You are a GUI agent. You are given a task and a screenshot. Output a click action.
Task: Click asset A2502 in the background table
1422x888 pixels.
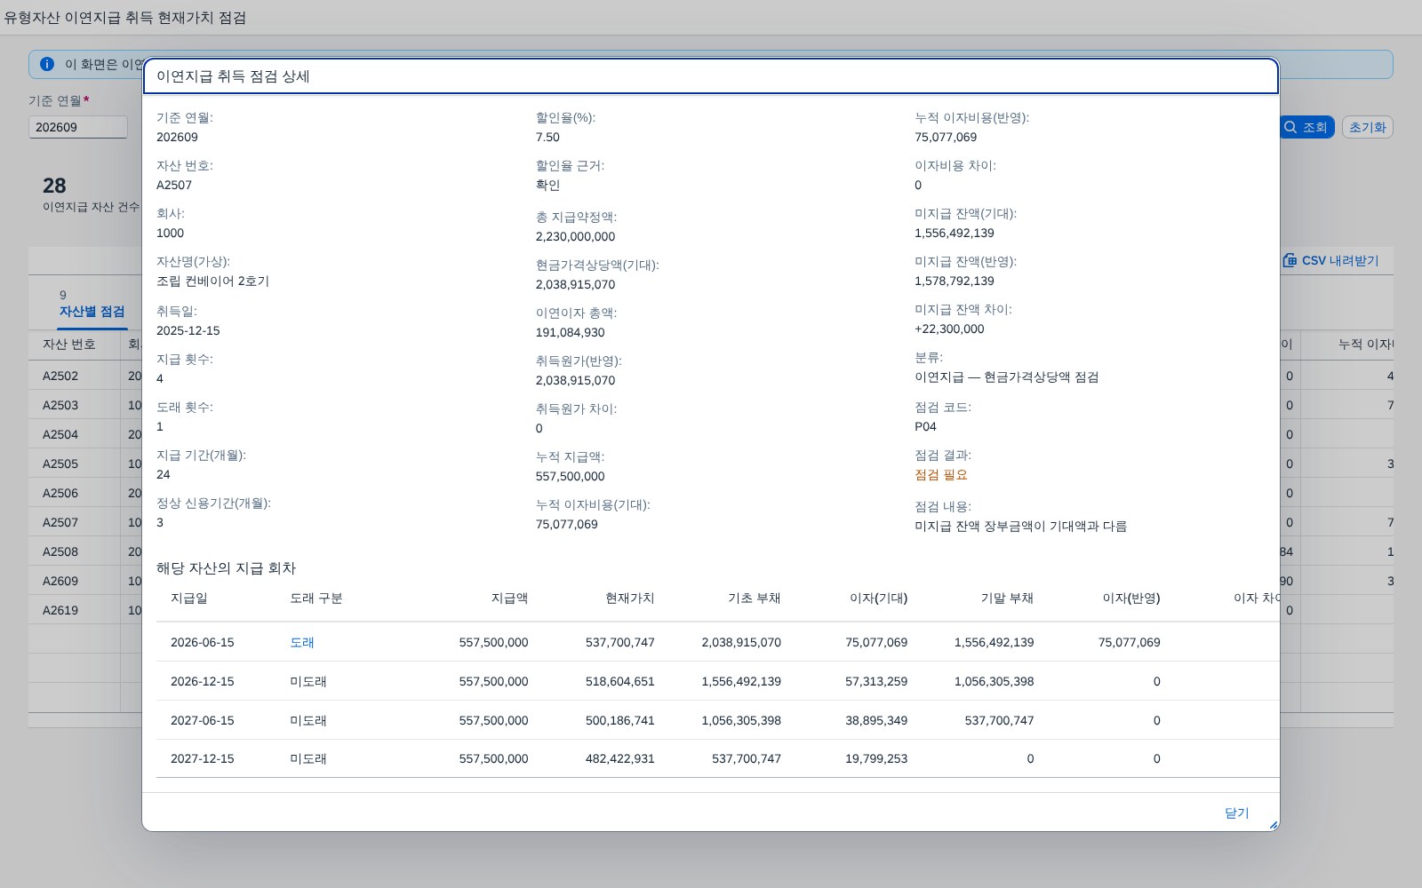(x=60, y=376)
